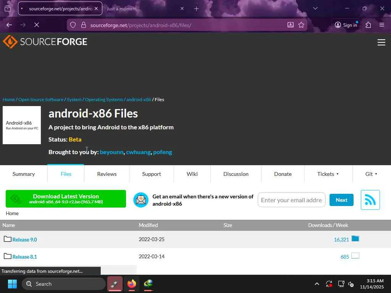This screenshot has width=391, height=293.
Task: Click the Next button for email signup
Action: [x=341, y=200]
